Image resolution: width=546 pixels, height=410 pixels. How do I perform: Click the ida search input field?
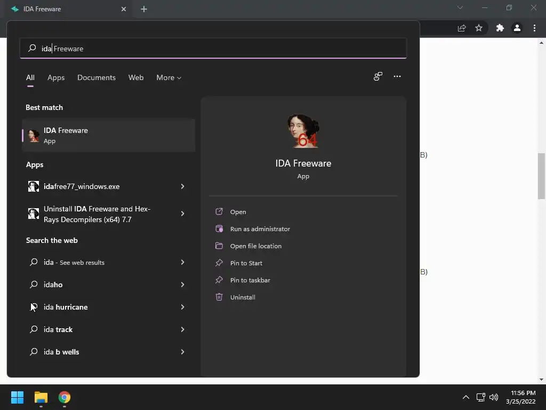(213, 48)
